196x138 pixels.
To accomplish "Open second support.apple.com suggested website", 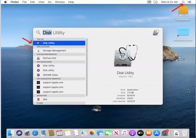I will coord(59,87).
